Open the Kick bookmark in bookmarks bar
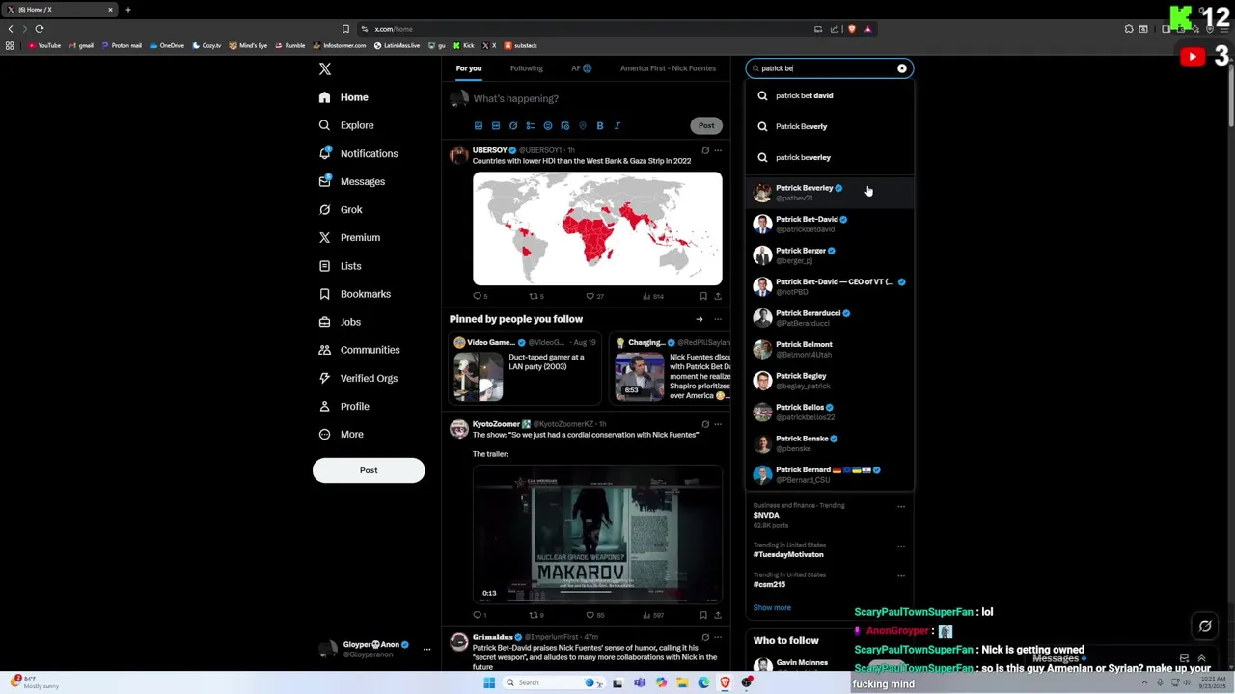The height and width of the screenshot is (694, 1235). (464, 45)
